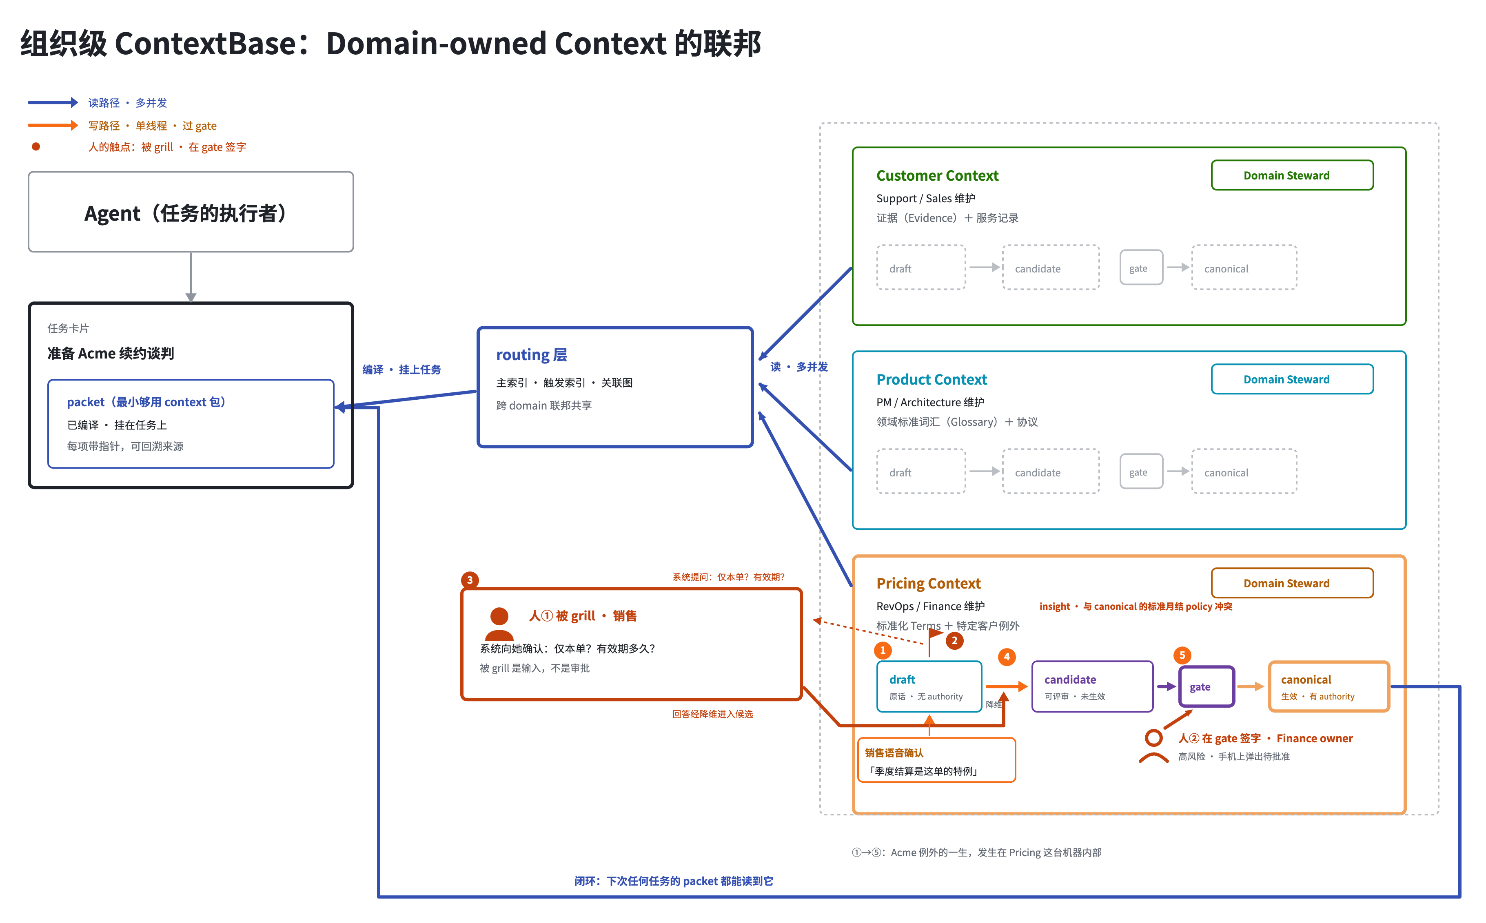Click the 主索引 · 触发索引 · 关联图 text
Image resolution: width=1486 pixels, height=923 pixels.
pos(564,383)
